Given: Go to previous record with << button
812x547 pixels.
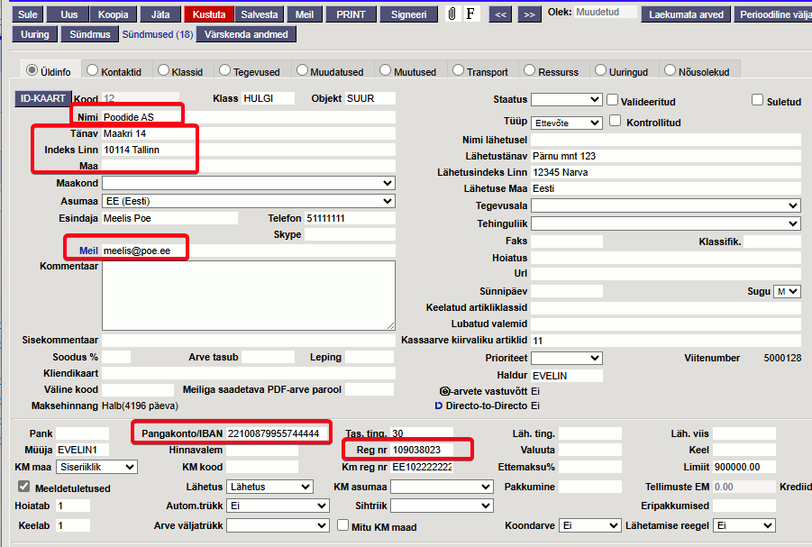Looking at the screenshot, I should (x=500, y=14).
